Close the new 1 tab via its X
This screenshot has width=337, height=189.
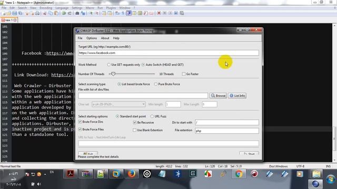click(15, 20)
